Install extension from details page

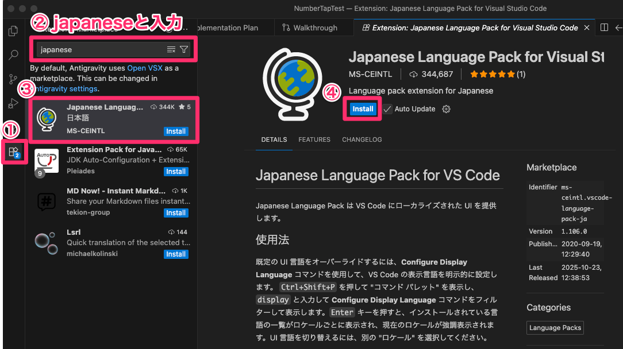click(362, 109)
